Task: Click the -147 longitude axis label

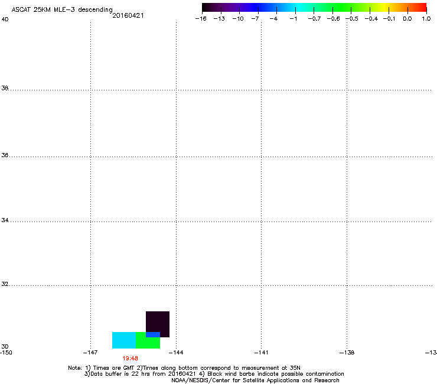Action: click(90, 353)
